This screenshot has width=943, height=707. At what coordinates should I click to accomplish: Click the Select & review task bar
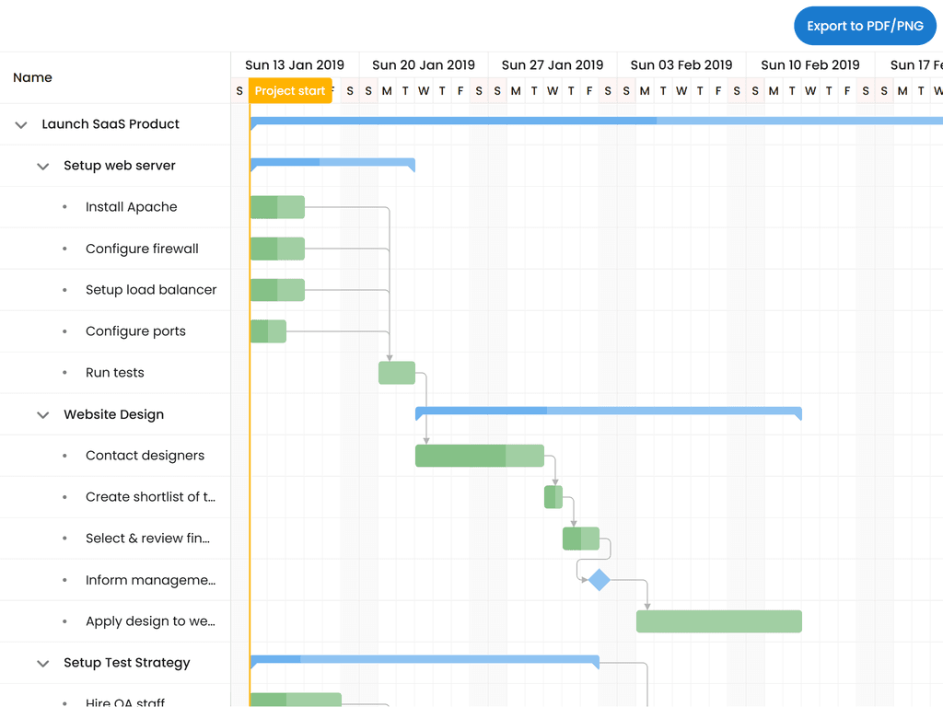[x=581, y=539]
